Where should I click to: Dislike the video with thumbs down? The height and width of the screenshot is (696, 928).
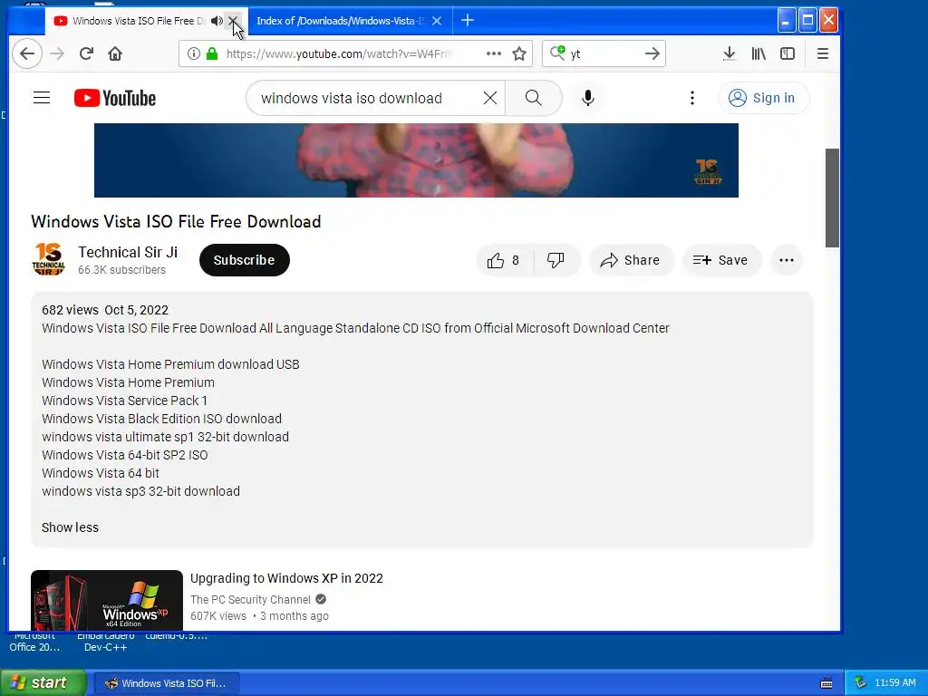pyautogui.click(x=556, y=260)
